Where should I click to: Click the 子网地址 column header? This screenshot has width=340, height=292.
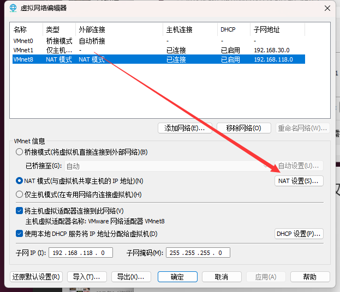267,29
